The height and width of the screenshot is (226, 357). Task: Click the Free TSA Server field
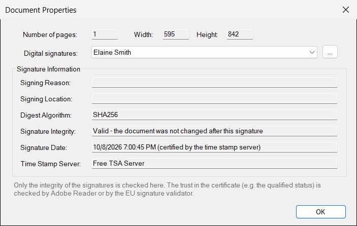point(214,163)
